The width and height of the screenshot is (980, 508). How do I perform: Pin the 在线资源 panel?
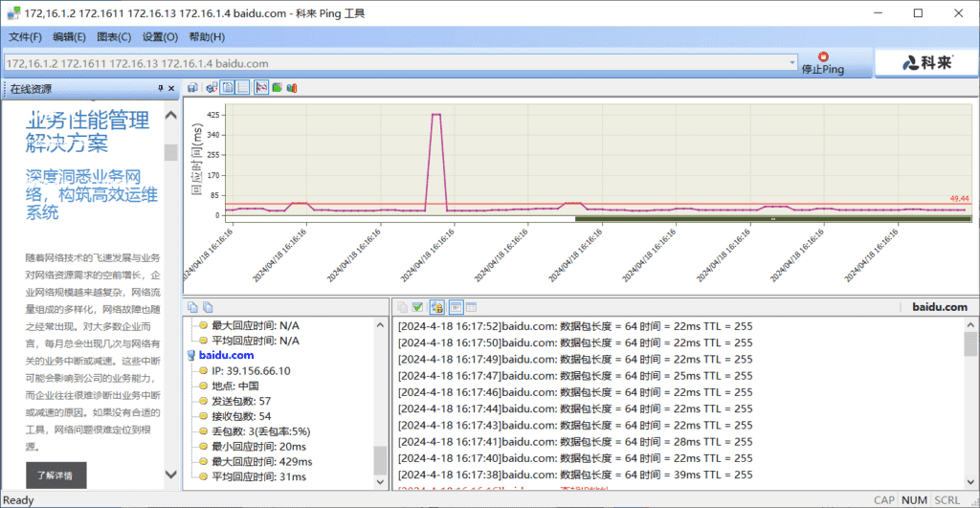click(161, 89)
